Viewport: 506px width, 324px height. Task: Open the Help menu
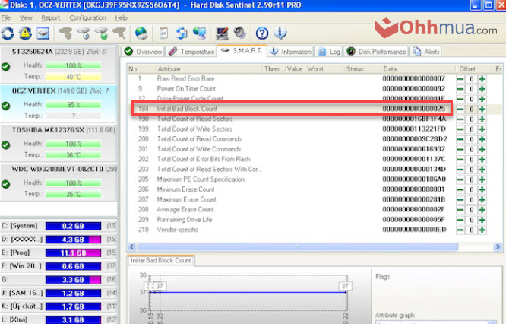click(122, 18)
